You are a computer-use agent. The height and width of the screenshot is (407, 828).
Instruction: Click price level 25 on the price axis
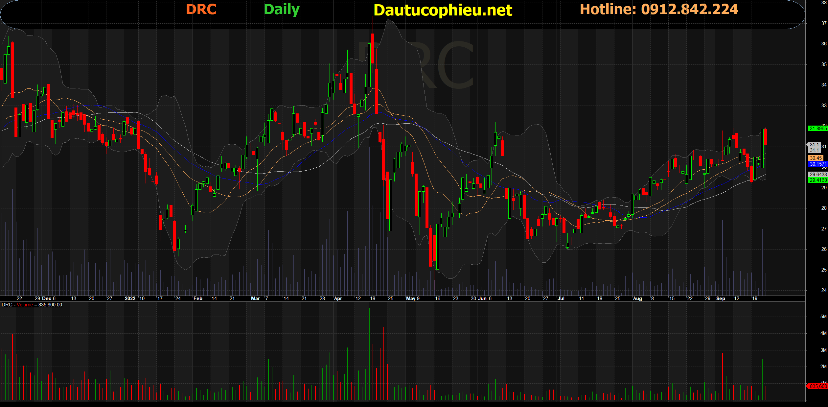(x=824, y=270)
